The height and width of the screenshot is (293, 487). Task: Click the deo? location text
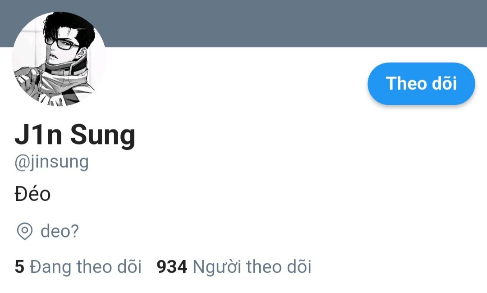(60, 231)
